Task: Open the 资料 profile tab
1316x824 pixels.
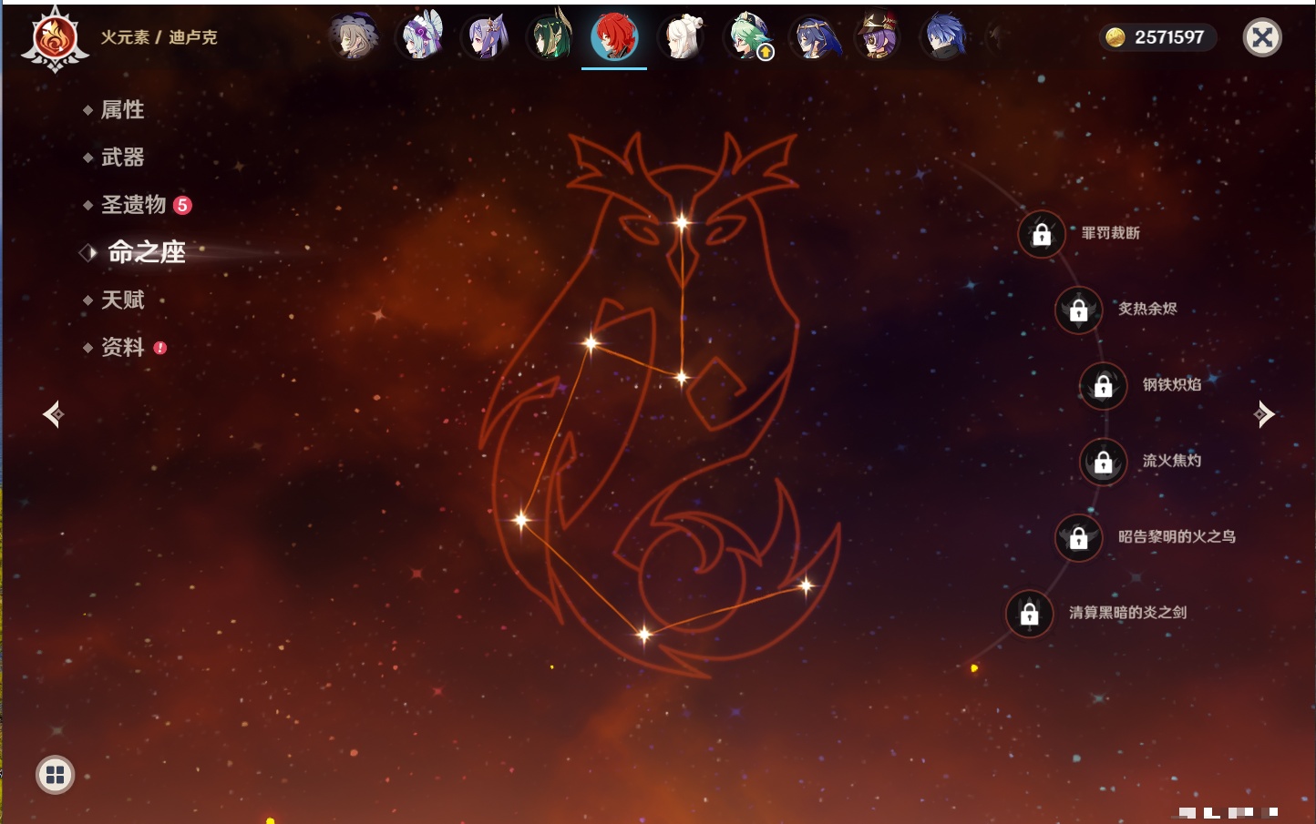Action: (122, 347)
